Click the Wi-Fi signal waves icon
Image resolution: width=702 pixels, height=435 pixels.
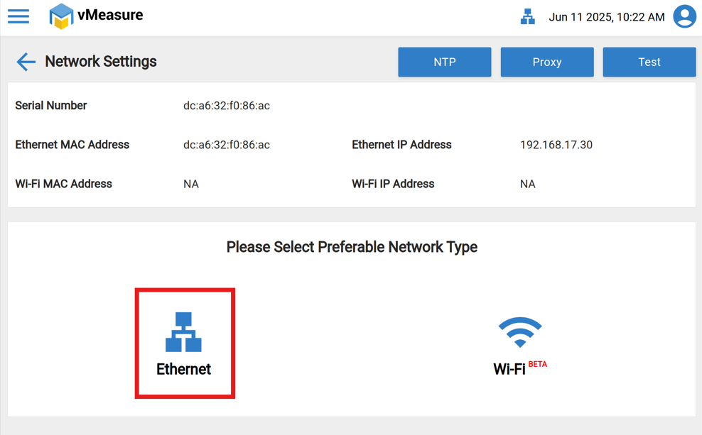click(x=520, y=331)
